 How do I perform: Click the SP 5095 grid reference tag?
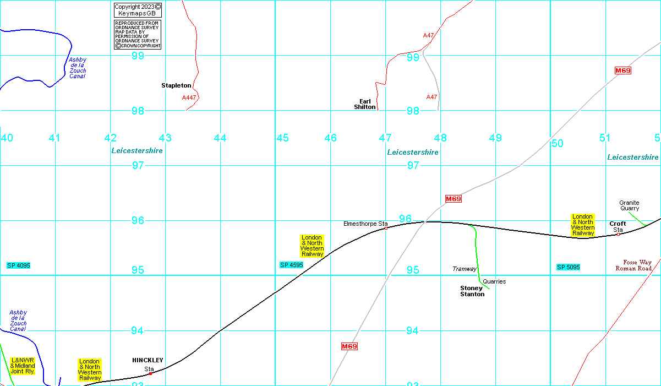tap(569, 267)
